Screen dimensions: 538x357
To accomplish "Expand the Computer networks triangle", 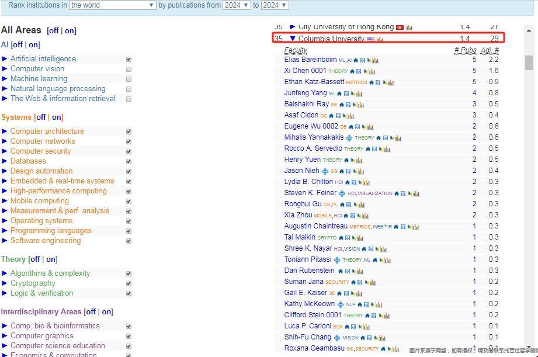I will [5, 141].
